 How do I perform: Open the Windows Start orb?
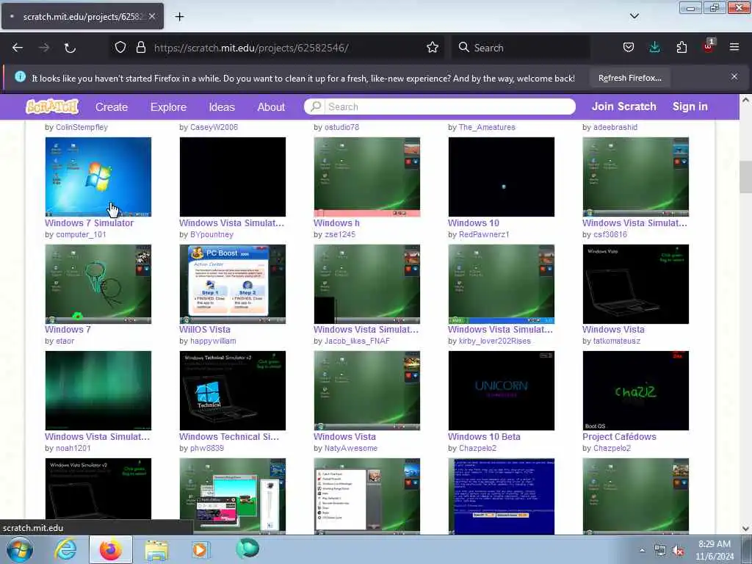click(x=20, y=549)
